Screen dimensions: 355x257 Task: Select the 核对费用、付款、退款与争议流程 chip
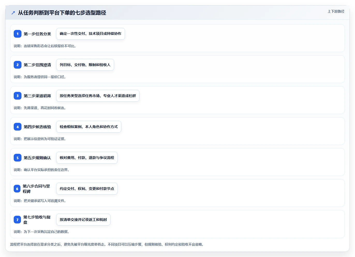(87, 158)
